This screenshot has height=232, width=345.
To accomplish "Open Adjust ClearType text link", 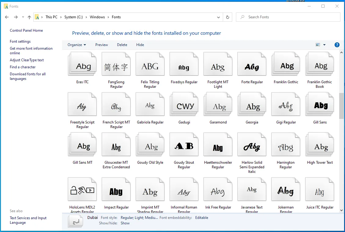I will coord(27,60).
